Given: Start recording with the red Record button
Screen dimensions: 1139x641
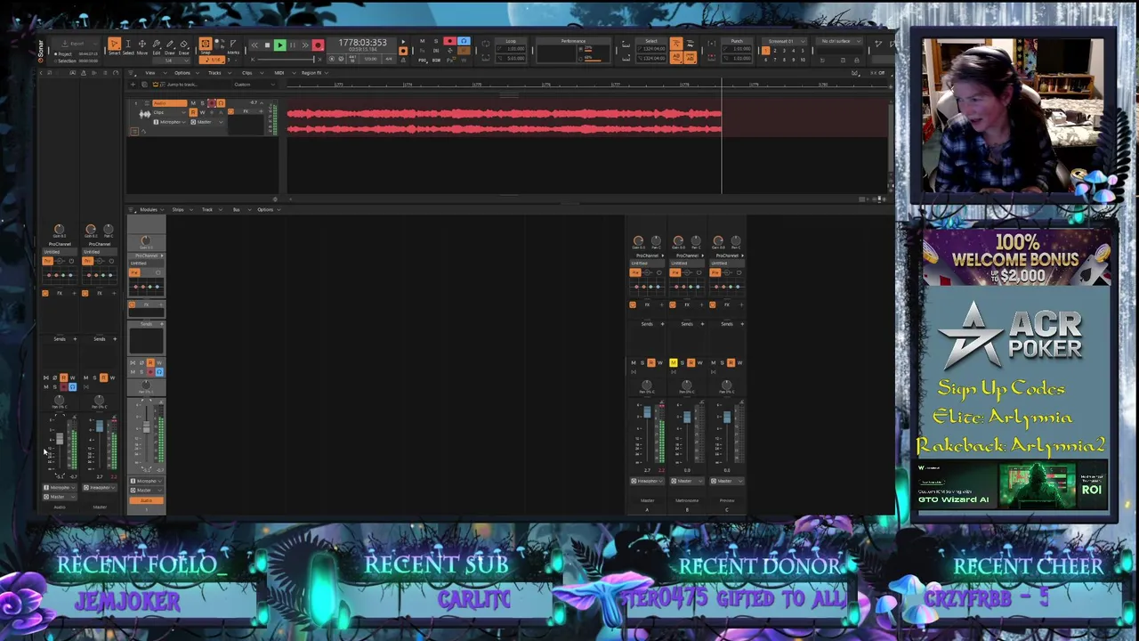Looking at the screenshot, I should click(318, 45).
